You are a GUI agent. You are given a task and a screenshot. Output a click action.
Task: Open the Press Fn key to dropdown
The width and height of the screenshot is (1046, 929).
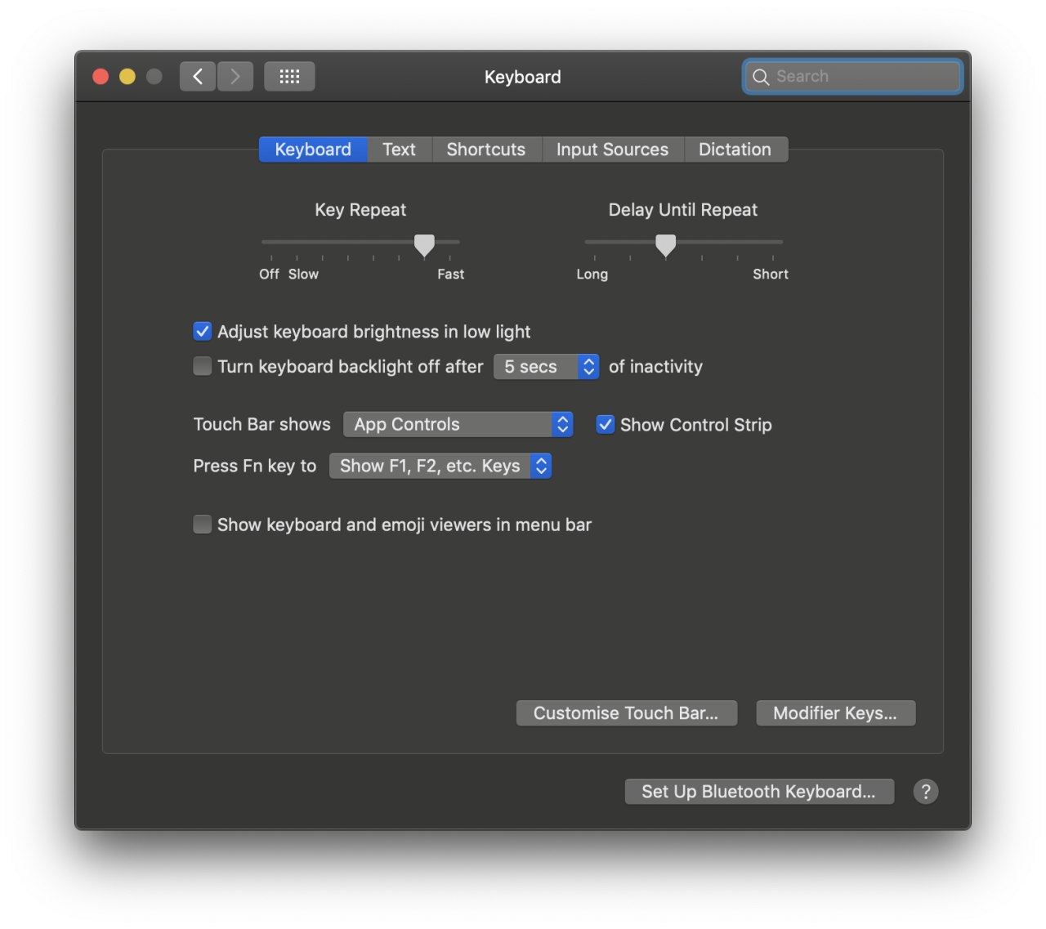[440, 466]
